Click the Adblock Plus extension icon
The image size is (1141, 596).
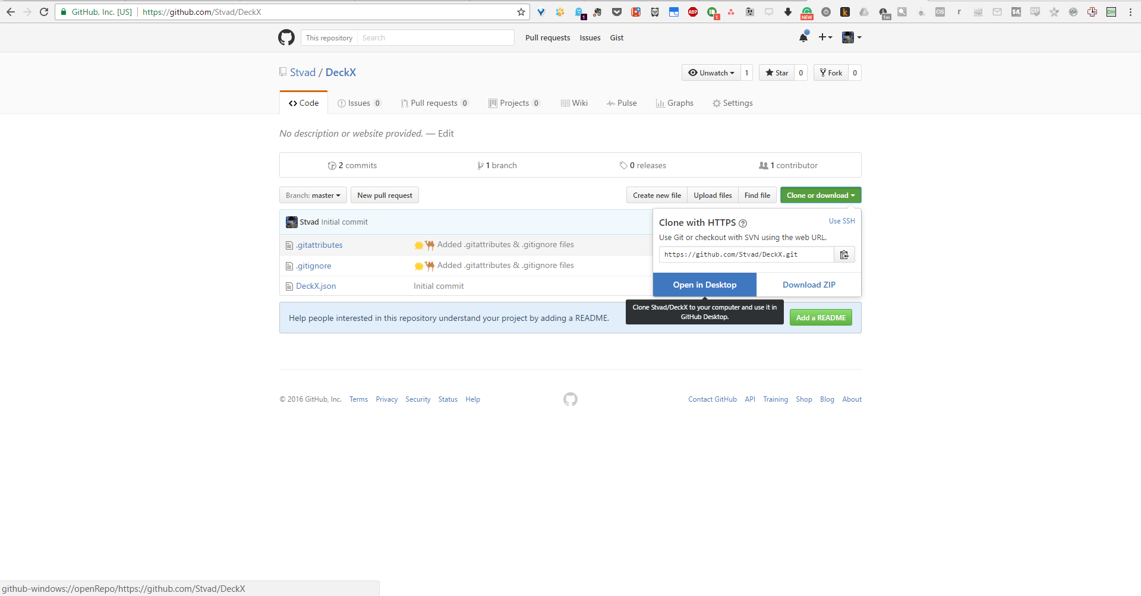[693, 12]
